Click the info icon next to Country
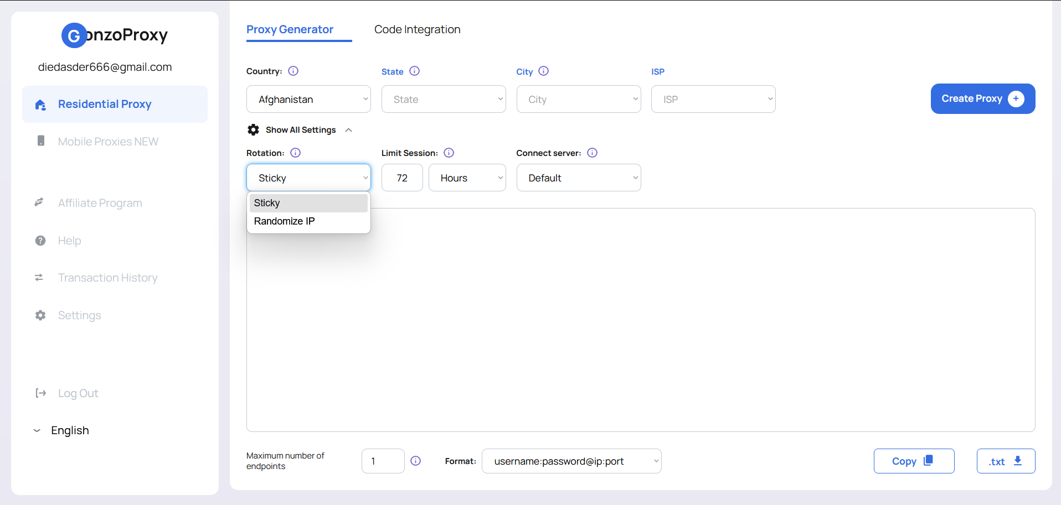This screenshot has width=1061, height=505. (293, 71)
